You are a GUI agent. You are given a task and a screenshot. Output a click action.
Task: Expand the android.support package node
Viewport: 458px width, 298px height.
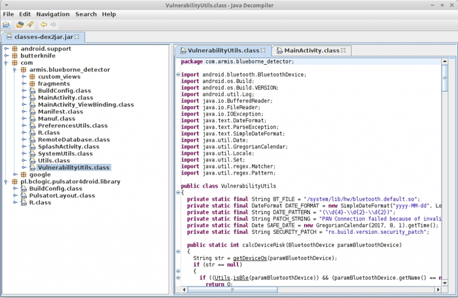point(6,48)
